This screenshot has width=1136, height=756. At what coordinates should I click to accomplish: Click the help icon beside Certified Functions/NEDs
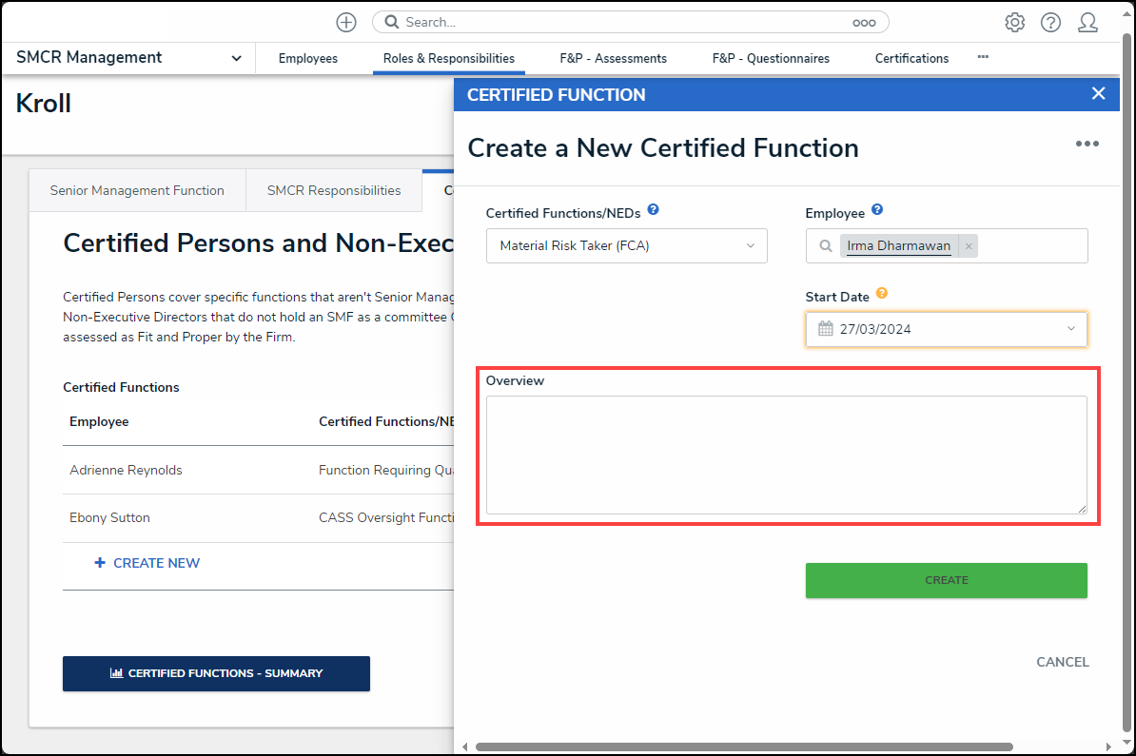point(654,210)
